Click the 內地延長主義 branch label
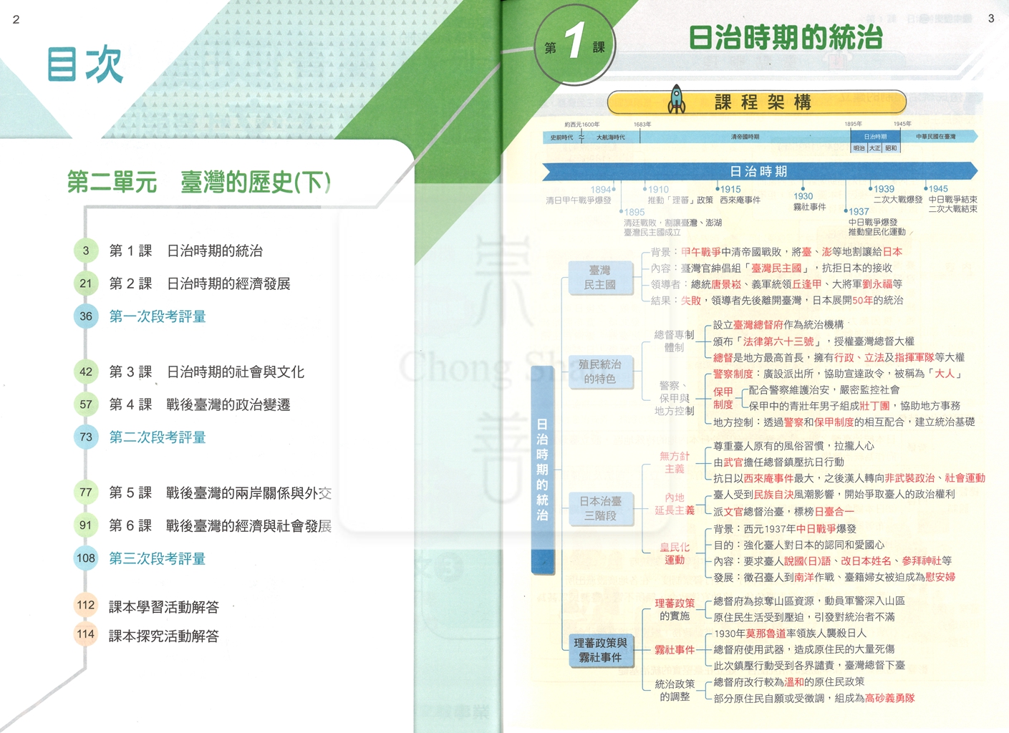The height and width of the screenshot is (733, 1009). coord(675,504)
